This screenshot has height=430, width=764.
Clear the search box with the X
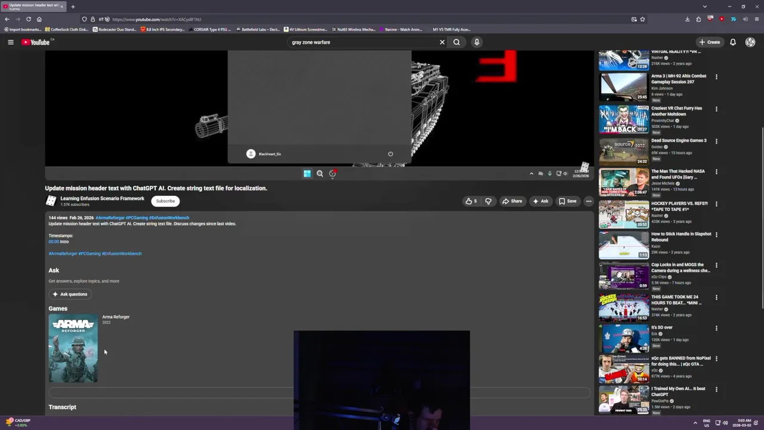(x=442, y=42)
